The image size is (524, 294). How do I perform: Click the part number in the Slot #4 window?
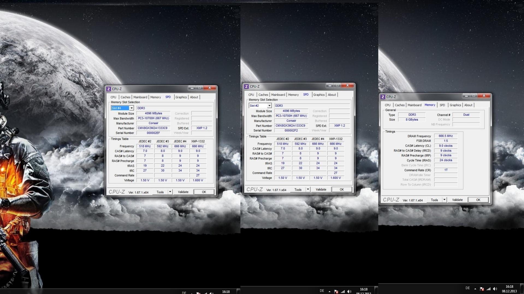[x=153, y=128]
